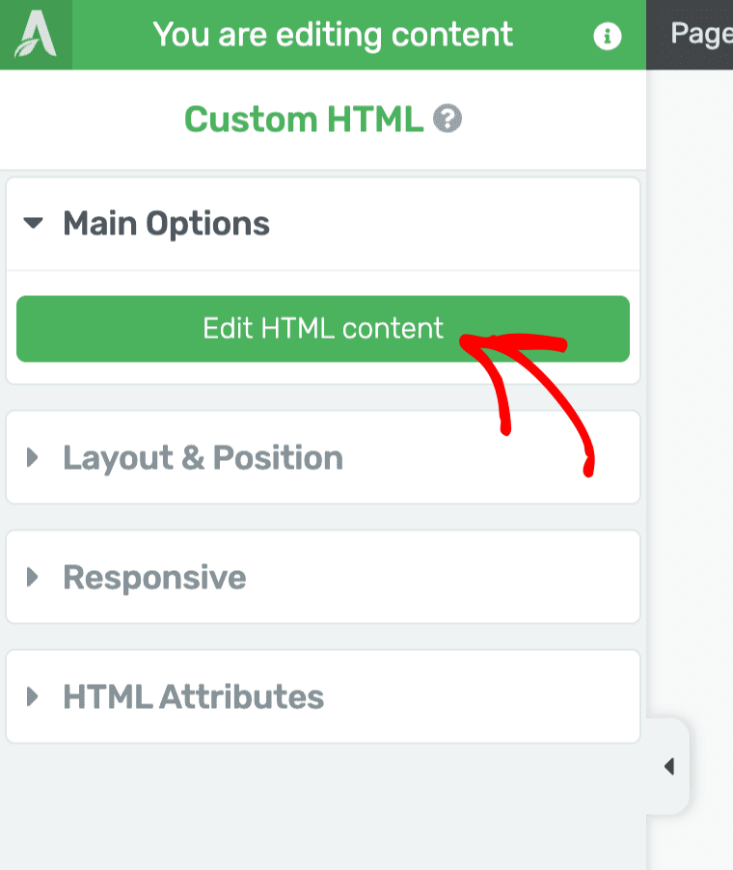Click the Thrive Architect leaf logo
This screenshot has width=733, height=870.
[36, 35]
